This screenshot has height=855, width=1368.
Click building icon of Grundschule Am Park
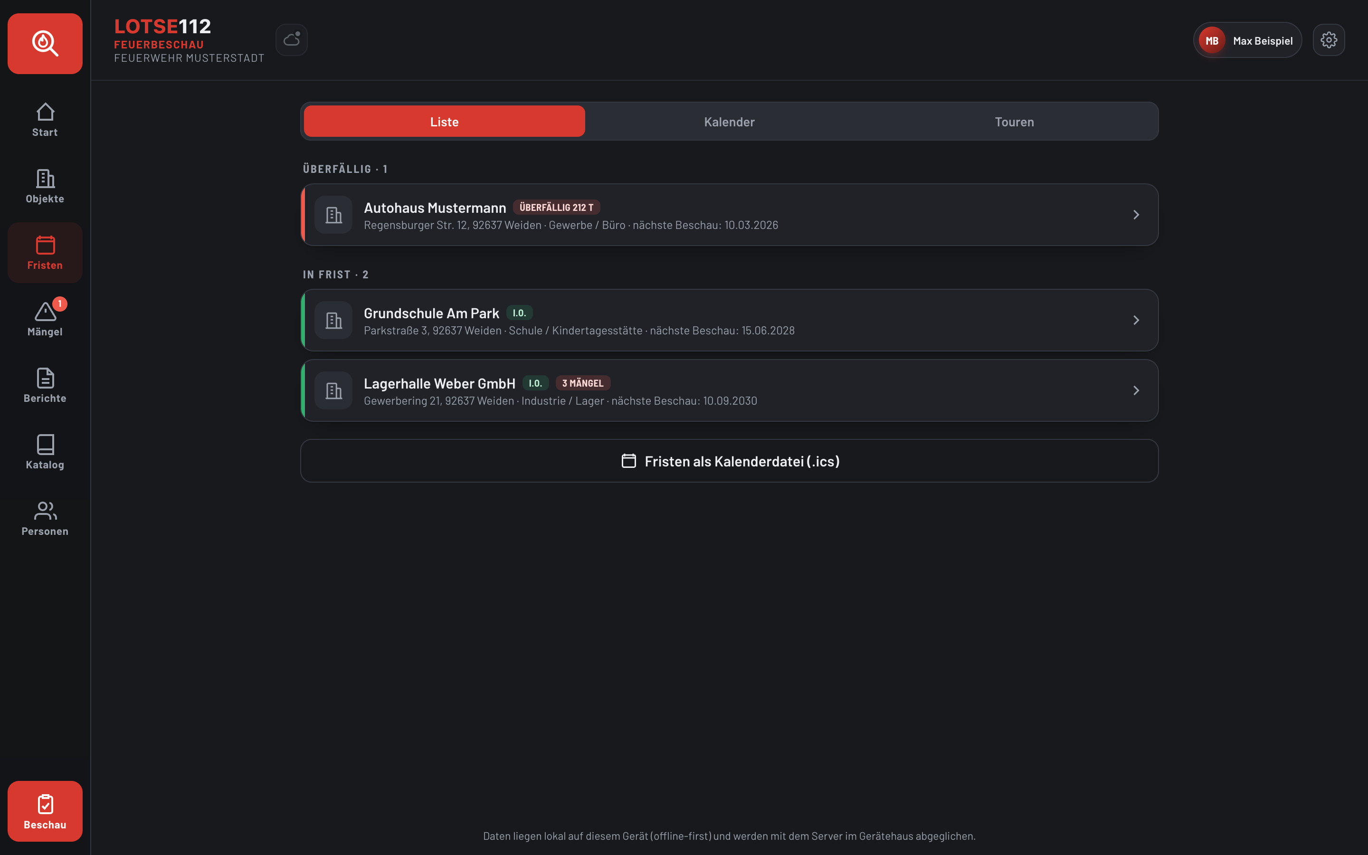pos(333,320)
